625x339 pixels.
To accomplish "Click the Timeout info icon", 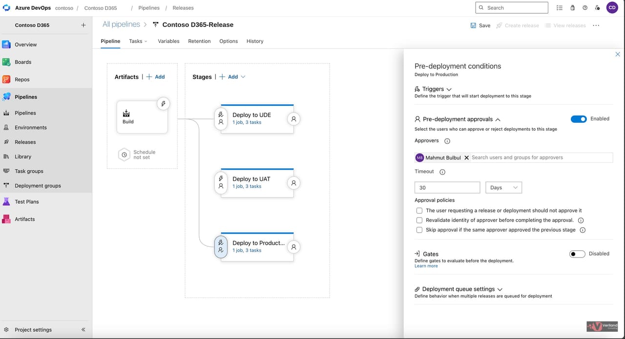I will pyautogui.click(x=442, y=172).
